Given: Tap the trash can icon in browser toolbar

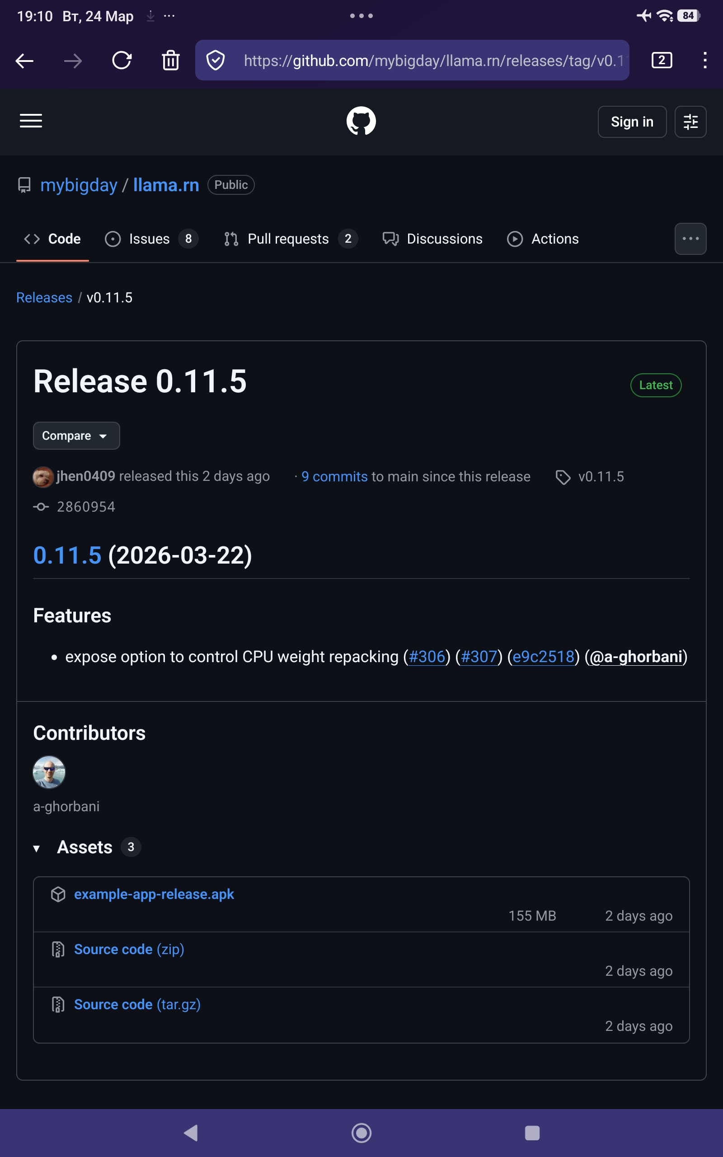Looking at the screenshot, I should (x=171, y=61).
